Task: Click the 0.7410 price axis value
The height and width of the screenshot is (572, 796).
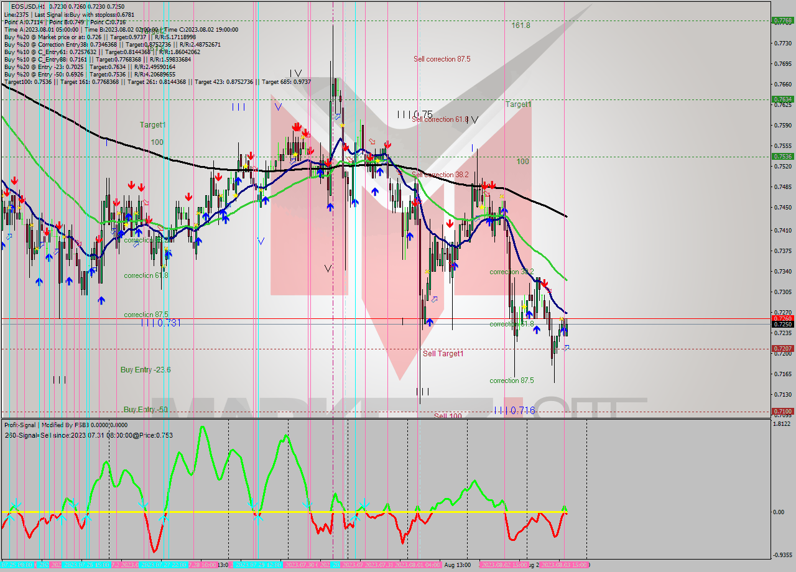Action: click(x=782, y=230)
